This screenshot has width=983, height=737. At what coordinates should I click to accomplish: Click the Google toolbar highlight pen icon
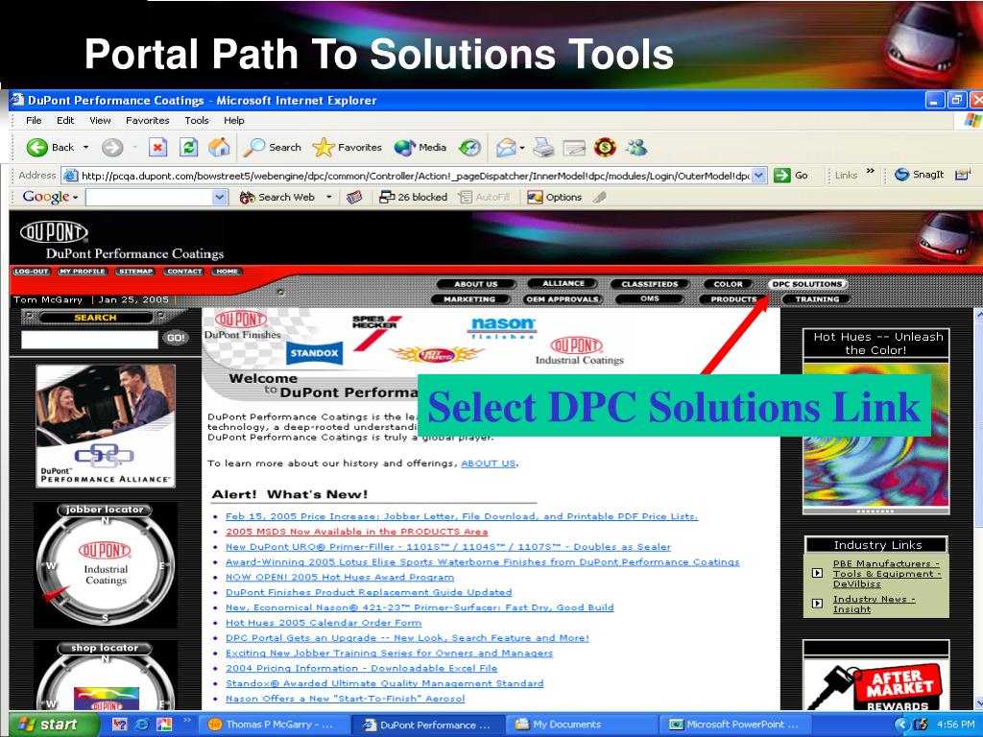[600, 198]
